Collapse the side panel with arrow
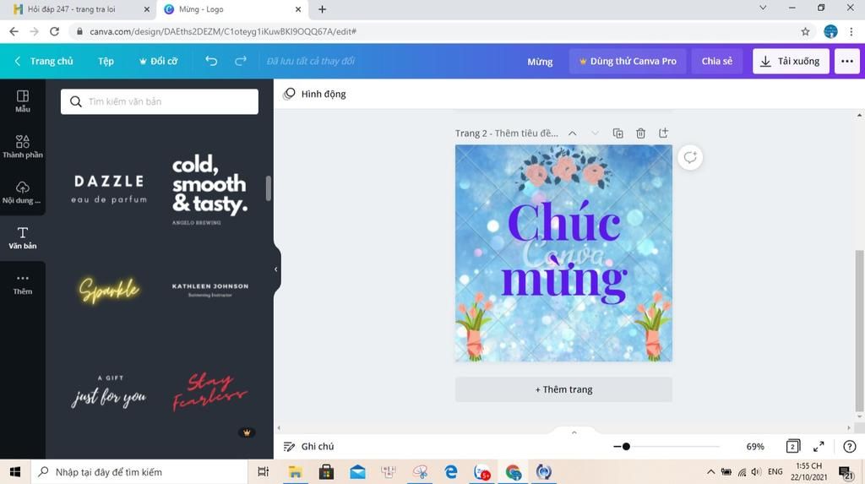The height and width of the screenshot is (484, 865). point(276,269)
